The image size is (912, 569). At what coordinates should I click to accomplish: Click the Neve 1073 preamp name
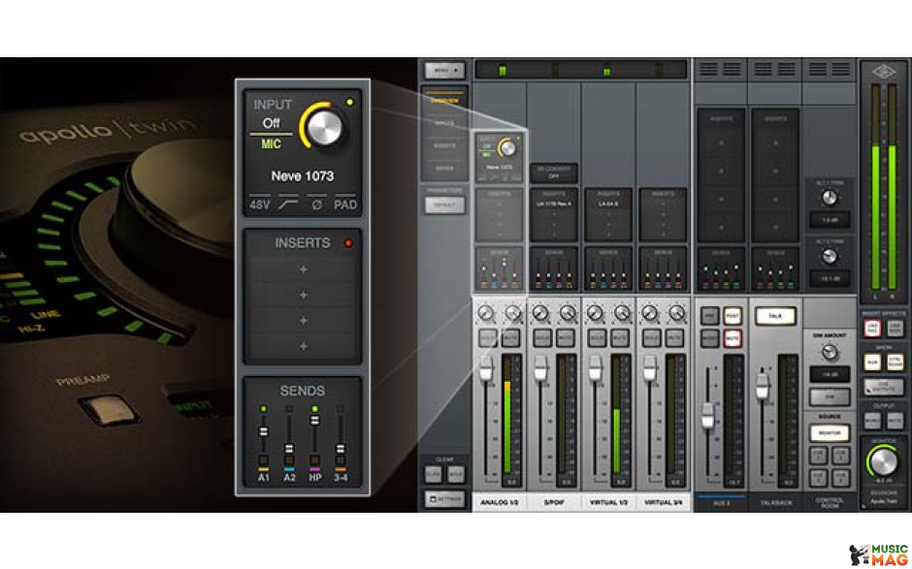[x=303, y=175]
